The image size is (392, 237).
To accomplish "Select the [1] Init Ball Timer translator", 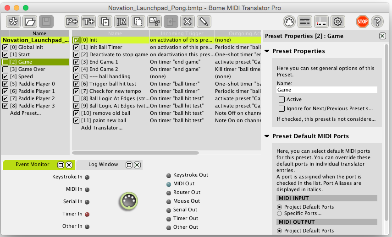I will 166,48.
